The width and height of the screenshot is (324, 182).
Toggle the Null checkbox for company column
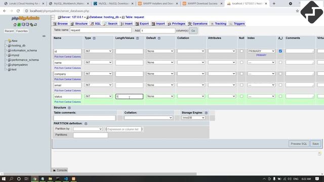pyautogui.click(x=241, y=74)
